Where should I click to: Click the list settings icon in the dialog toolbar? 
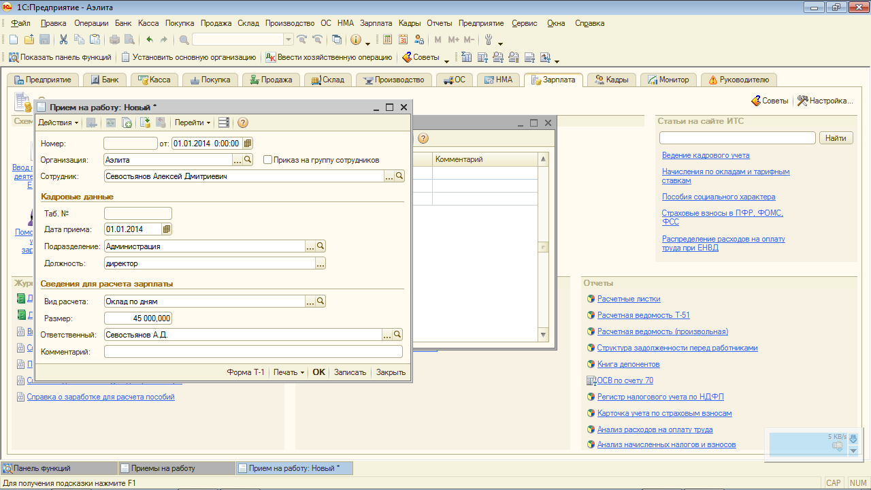coord(224,122)
